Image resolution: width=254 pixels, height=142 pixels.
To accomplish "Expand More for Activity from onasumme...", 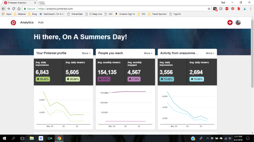I will 210,53.
